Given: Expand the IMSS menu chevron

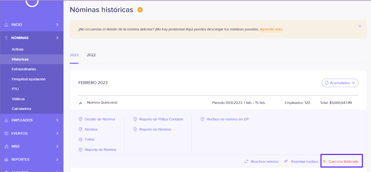Looking at the screenshot, I should 57,146.
